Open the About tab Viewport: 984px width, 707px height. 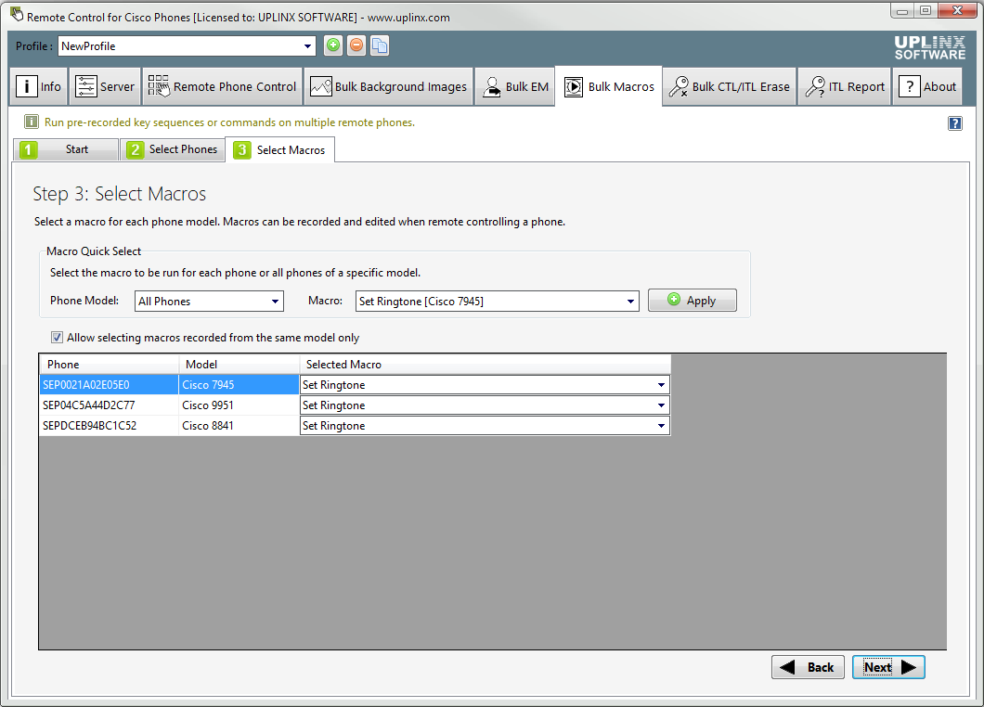pyautogui.click(x=927, y=86)
